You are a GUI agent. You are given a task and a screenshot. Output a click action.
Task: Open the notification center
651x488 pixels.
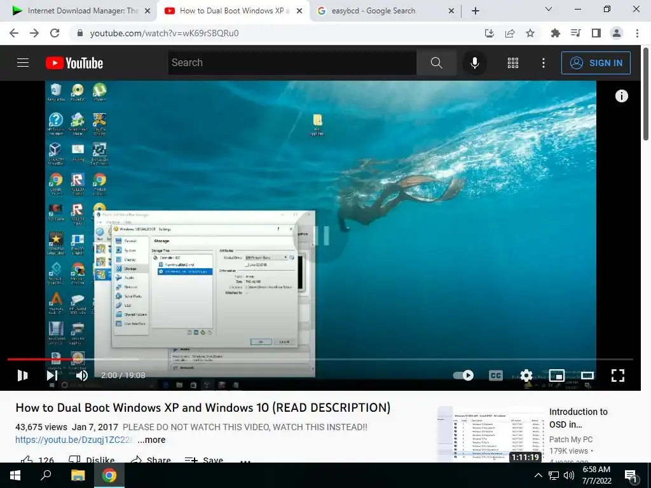(631, 476)
